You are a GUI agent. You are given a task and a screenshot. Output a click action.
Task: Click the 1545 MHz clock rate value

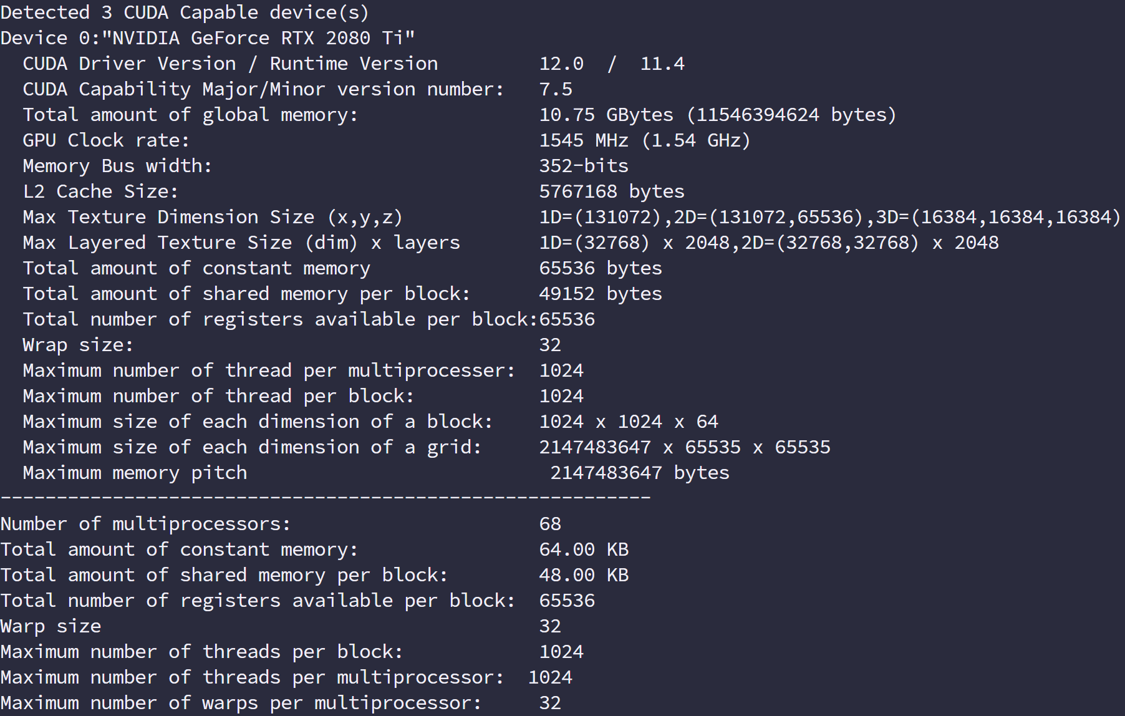coord(584,140)
